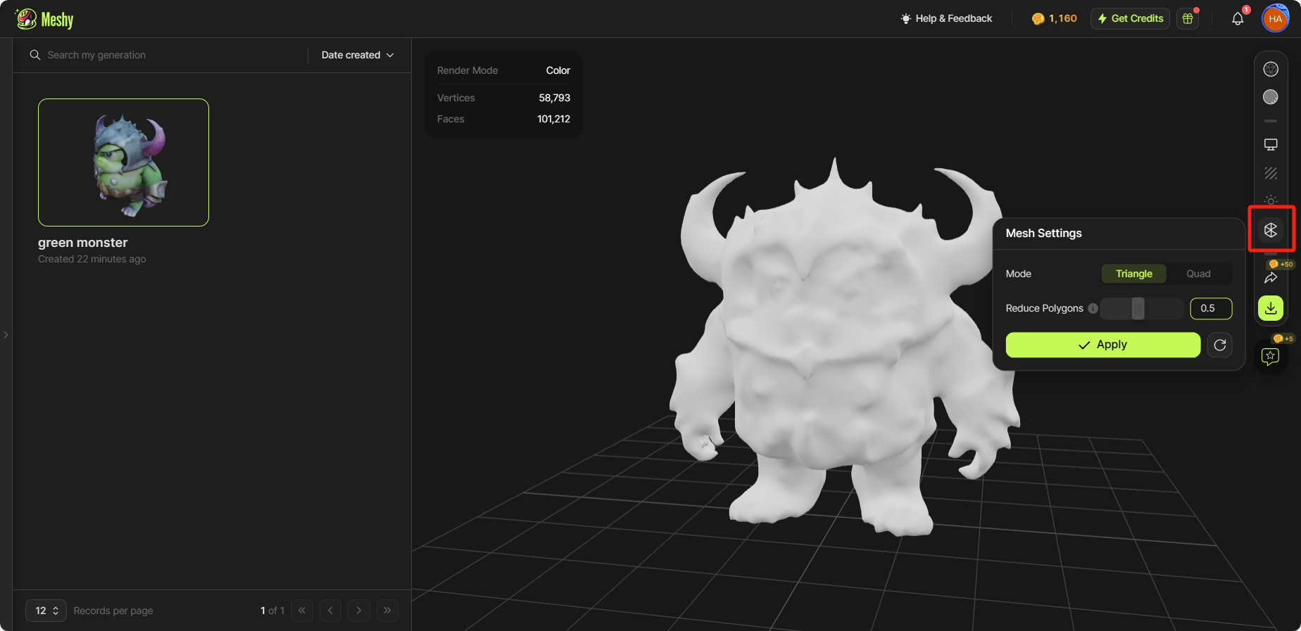
Task: Select Triangle mesh mode
Action: [x=1133, y=274]
